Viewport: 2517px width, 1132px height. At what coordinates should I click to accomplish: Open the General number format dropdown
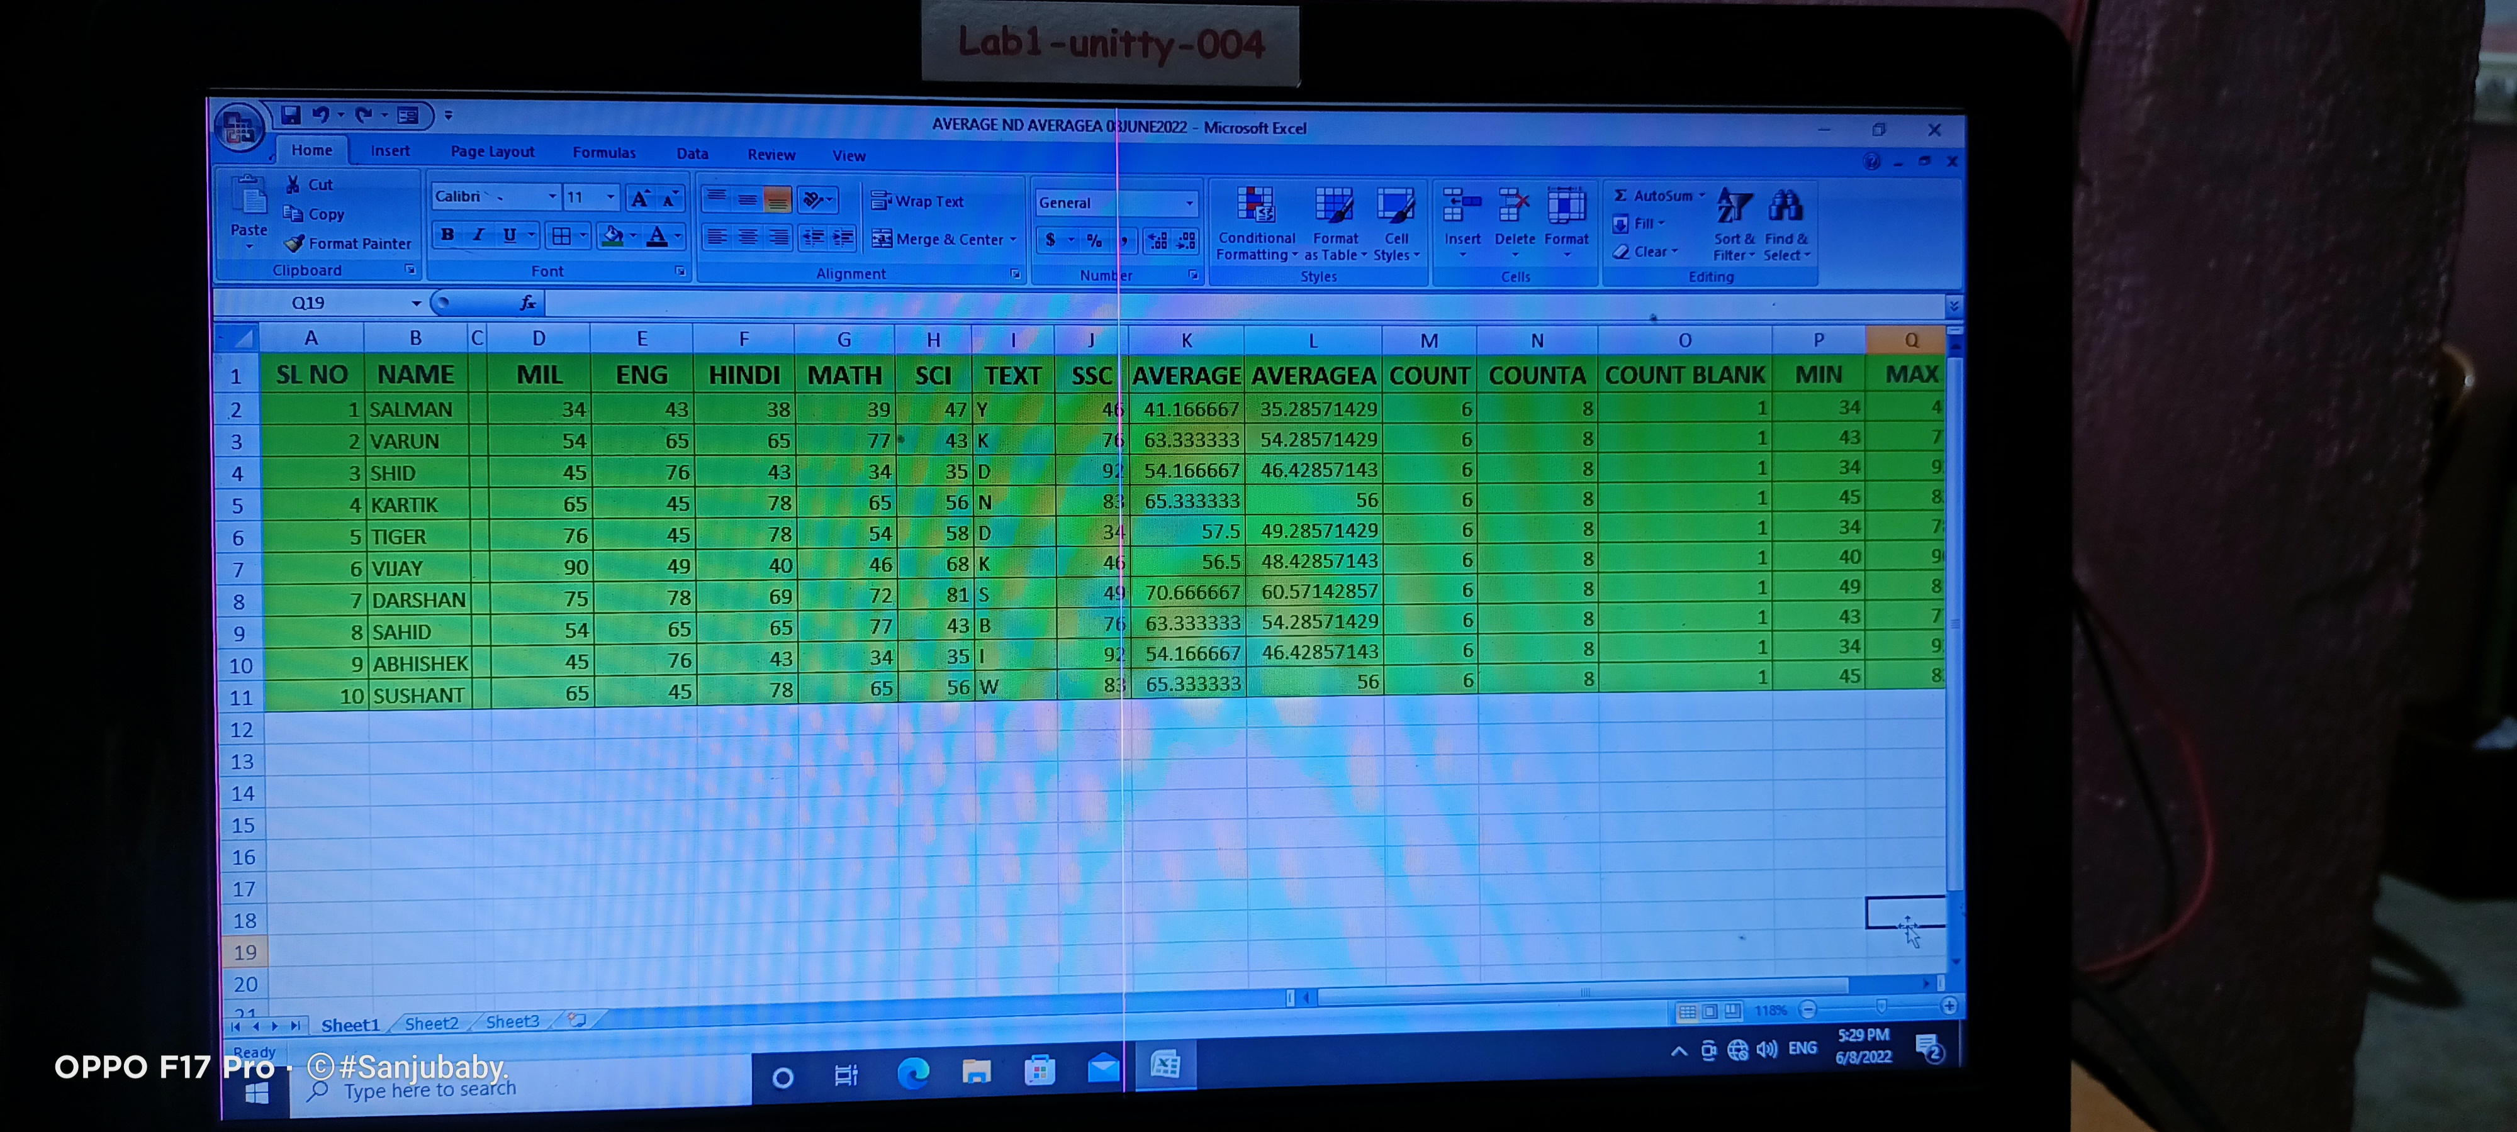pos(1189,203)
